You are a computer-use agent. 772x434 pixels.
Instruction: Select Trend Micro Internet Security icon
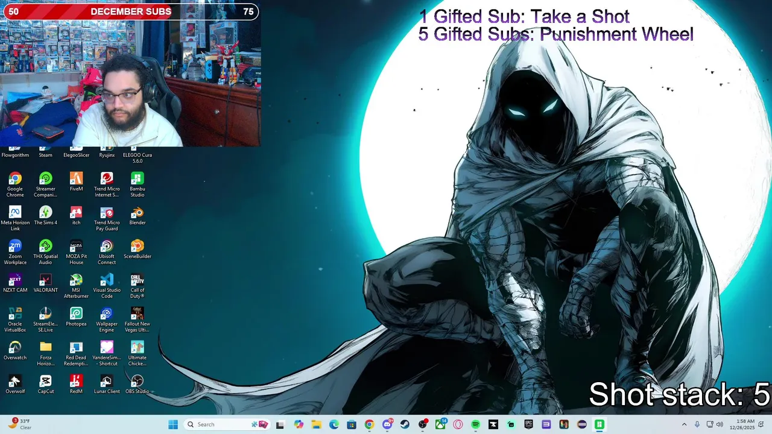pyautogui.click(x=107, y=184)
